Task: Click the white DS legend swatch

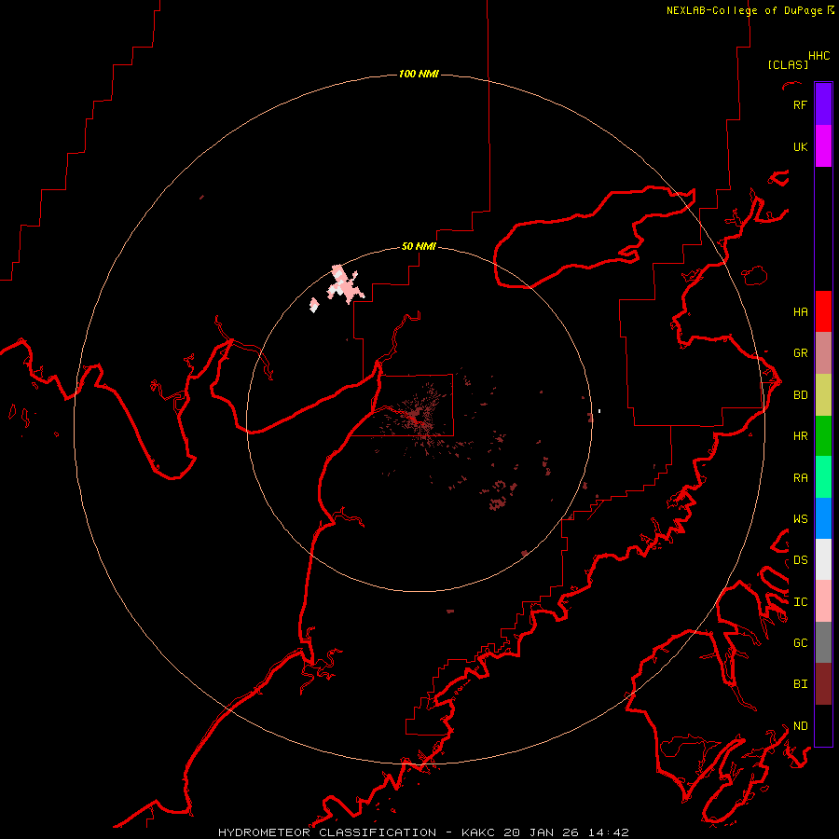Action: (823, 559)
